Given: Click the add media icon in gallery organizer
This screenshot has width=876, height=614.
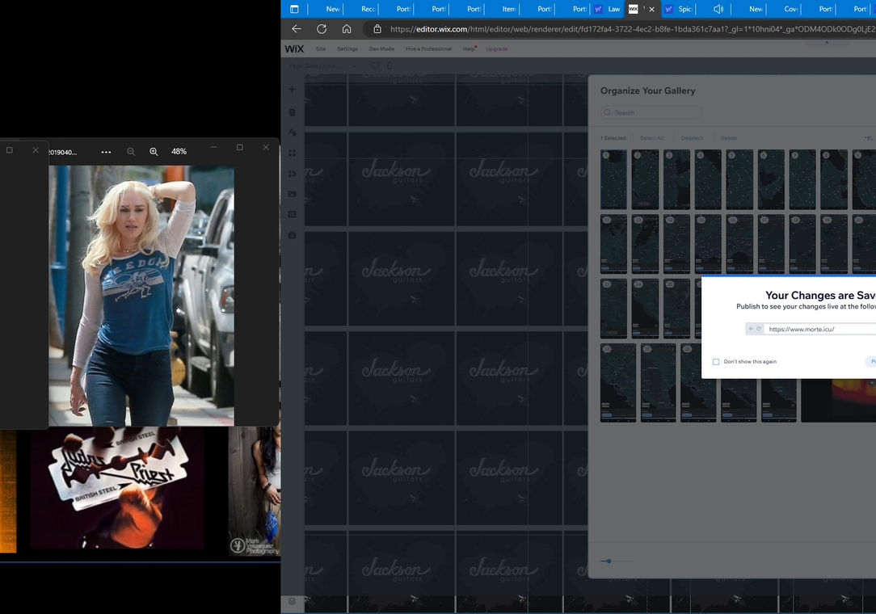Looking at the screenshot, I should (868, 138).
